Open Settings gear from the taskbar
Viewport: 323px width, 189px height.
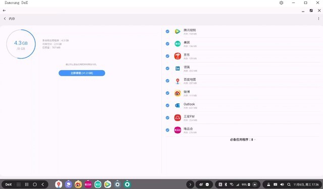point(118,184)
